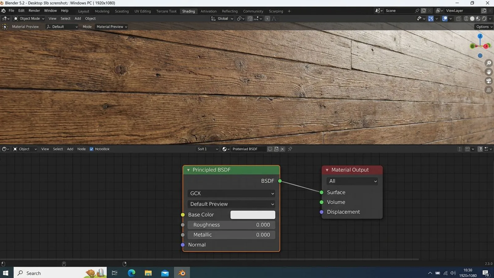Collapse the Principled BSDF node
The width and height of the screenshot is (494, 278).
click(188, 170)
